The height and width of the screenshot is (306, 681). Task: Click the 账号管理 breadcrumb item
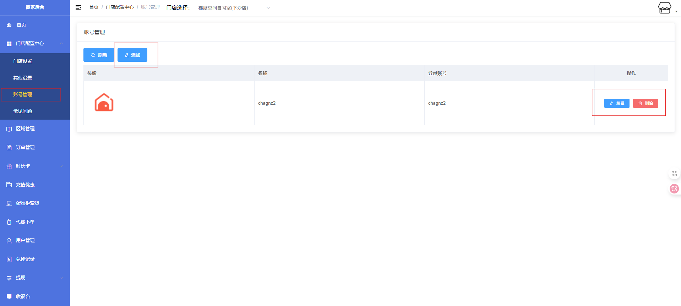pyautogui.click(x=150, y=7)
